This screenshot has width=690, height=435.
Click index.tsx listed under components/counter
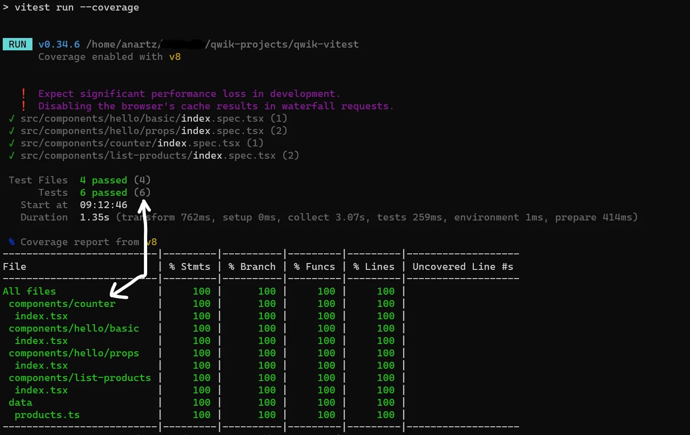pos(41,316)
